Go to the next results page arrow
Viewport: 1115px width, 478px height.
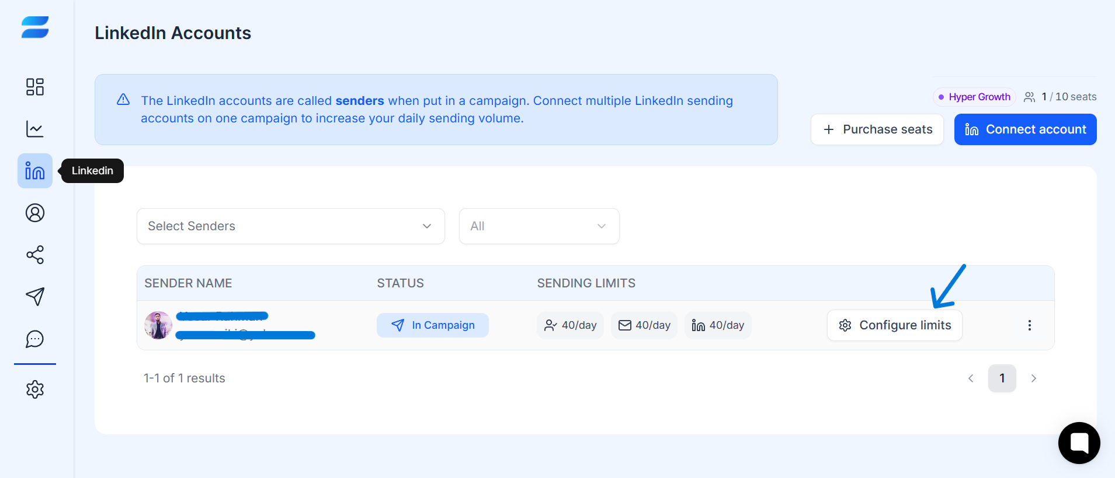[x=1034, y=378]
